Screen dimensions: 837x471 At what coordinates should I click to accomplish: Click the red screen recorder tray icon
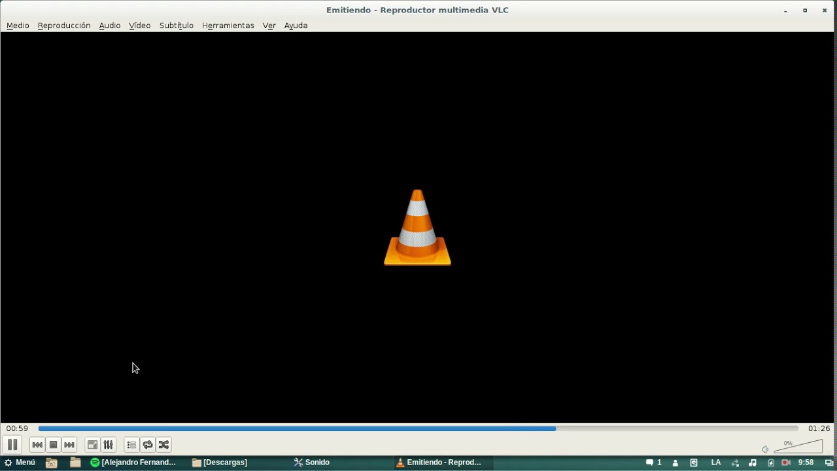786,462
